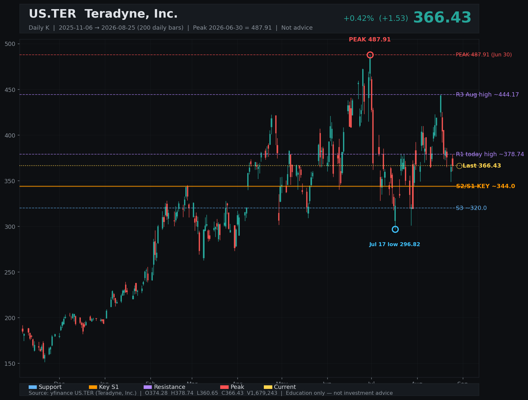
Task: Click the '+0.42% (+1.53)' change text
Action: pyautogui.click(x=376, y=19)
